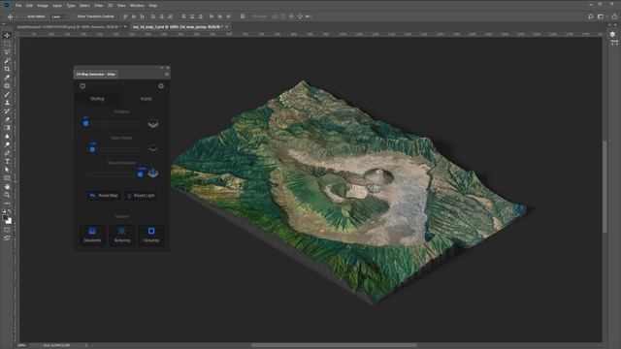Toggle Show Transform Controls checkbox
621x349 pixels.
[74, 16]
